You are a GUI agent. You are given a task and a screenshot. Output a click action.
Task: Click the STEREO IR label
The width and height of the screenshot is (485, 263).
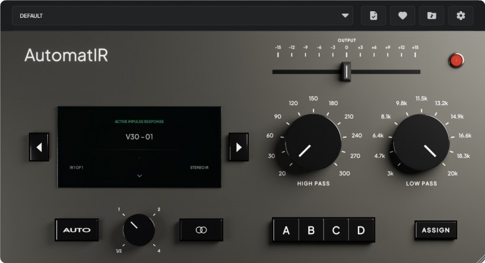(x=199, y=167)
